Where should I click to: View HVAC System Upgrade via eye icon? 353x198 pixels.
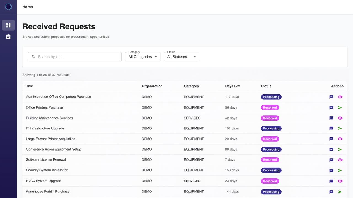pyautogui.click(x=340, y=181)
